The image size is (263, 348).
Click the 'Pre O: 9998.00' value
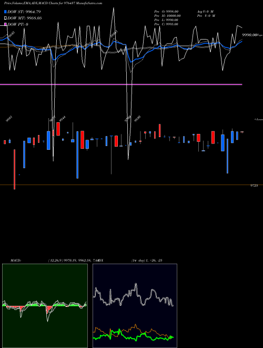click(166, 12)
